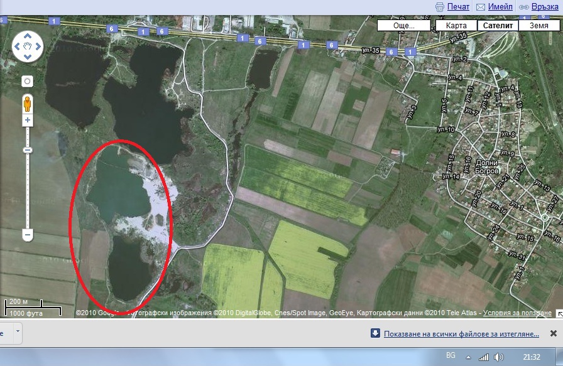Click the volume speaker icon in the system tray
The image size is (563, 366).
click(x=498, y=357)
